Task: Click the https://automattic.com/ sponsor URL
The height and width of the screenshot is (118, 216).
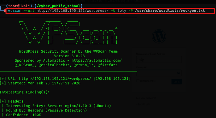Action: point(97,60)
